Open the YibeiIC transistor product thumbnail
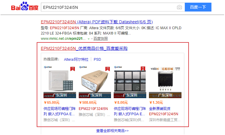This screenshot has height=135, width=225. click(x=165, y=82)
